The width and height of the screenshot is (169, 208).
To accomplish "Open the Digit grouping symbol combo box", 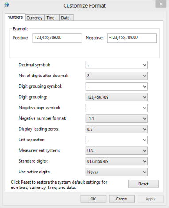I will pyautogui.click(x=117, y=86).
